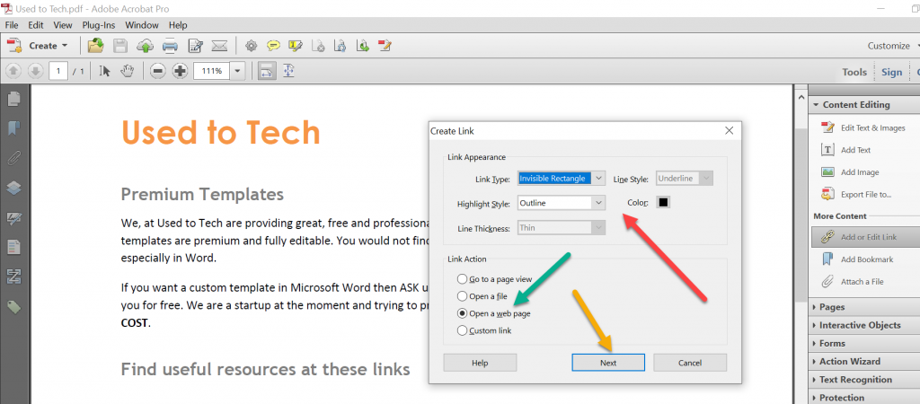
Task: Click the highlight text tool icon
Action: pyautogui.click(x=295, y=45)
